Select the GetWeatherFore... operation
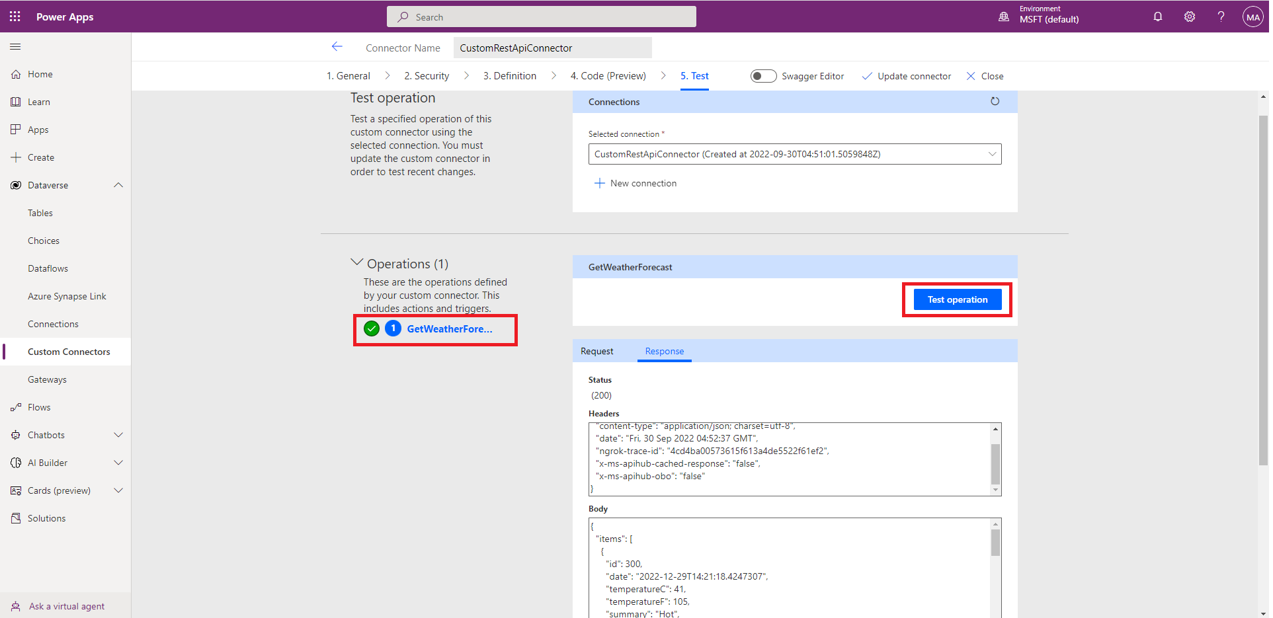The height and width of the screenshot is (618, 1273). [x=449, y=328]
